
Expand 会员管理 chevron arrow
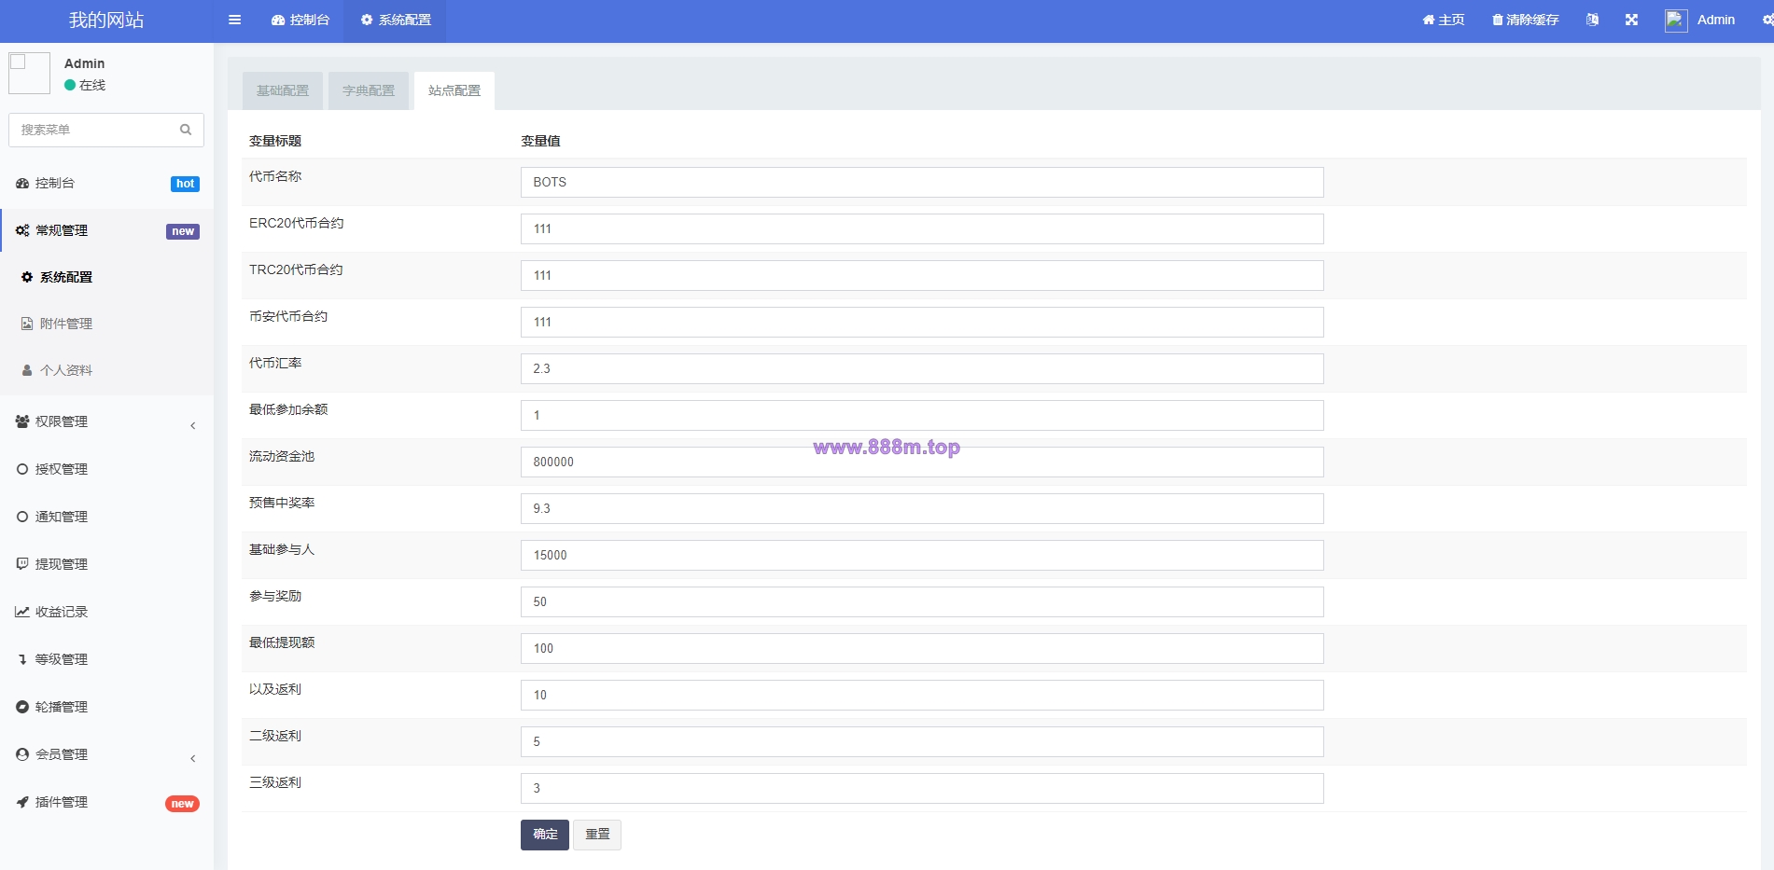[x=193, y=758]
